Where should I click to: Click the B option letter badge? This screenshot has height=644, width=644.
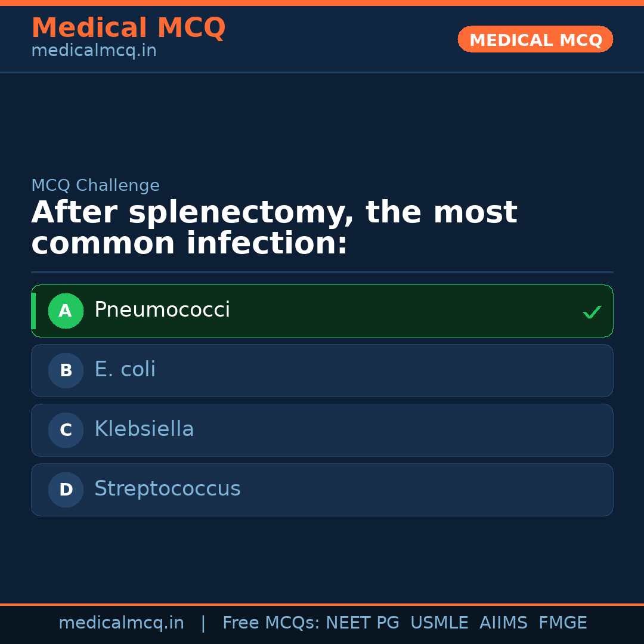point(66,370)
